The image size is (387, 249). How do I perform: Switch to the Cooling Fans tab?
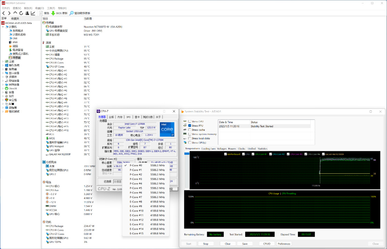click(x=208, y=149)
